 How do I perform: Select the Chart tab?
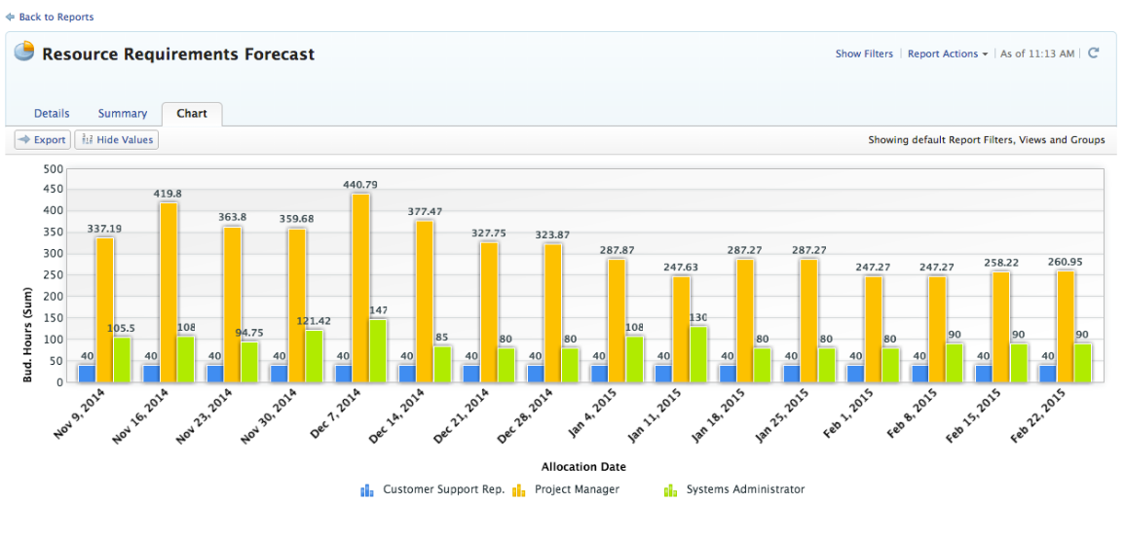click(192, 114)
